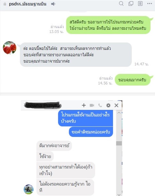Open the gear settings menu in Messenger chat
The height and width of the screenshot is (196, 155).
click(x=108, y=105)
